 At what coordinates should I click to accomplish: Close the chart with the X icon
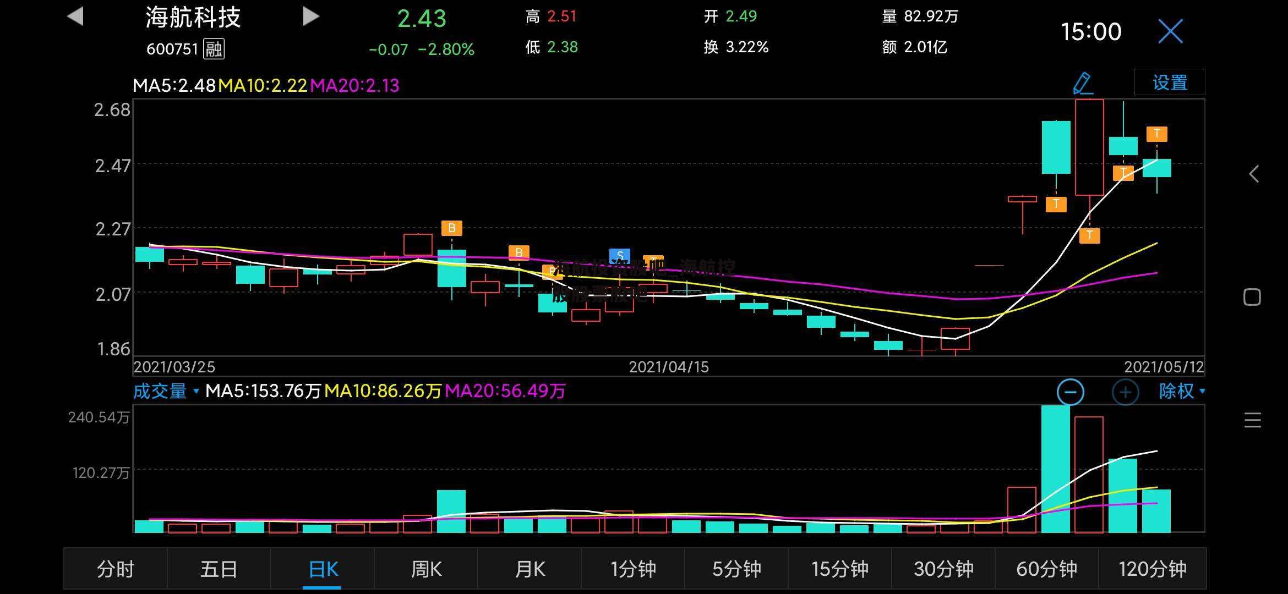pyautogui.click(x=1170, y=31)
